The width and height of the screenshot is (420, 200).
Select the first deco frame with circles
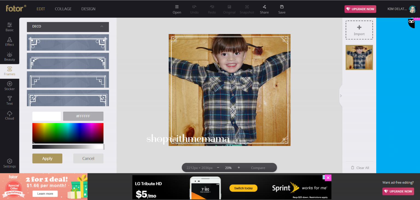tap(68, 43)
